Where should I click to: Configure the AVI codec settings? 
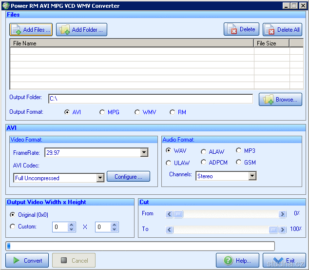(x=128, y=177)
